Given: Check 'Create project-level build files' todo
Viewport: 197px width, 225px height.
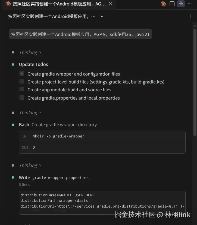Looking at the screenshot, I should (22, 82).
